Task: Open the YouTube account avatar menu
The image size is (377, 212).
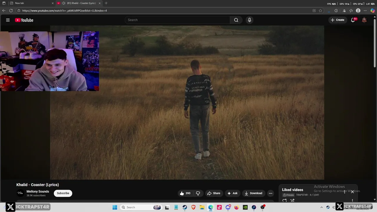Action: click(364, 20)
